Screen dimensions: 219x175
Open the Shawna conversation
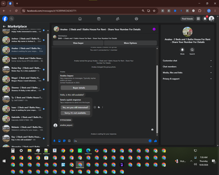coord(23,89)
